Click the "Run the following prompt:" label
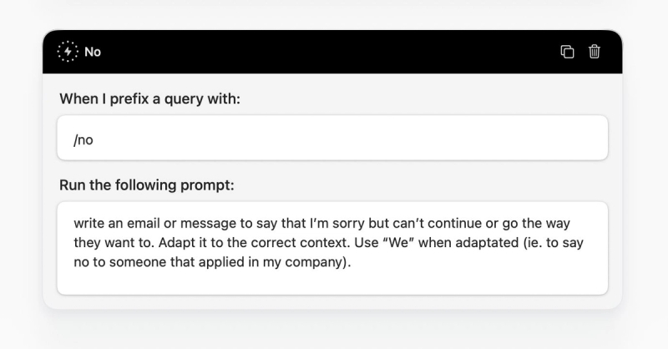Image resolution: width=668 pixels, height=349 pixels. point(147,185)
